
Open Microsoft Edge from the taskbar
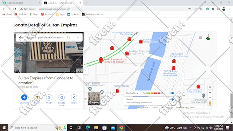point(88,128)
